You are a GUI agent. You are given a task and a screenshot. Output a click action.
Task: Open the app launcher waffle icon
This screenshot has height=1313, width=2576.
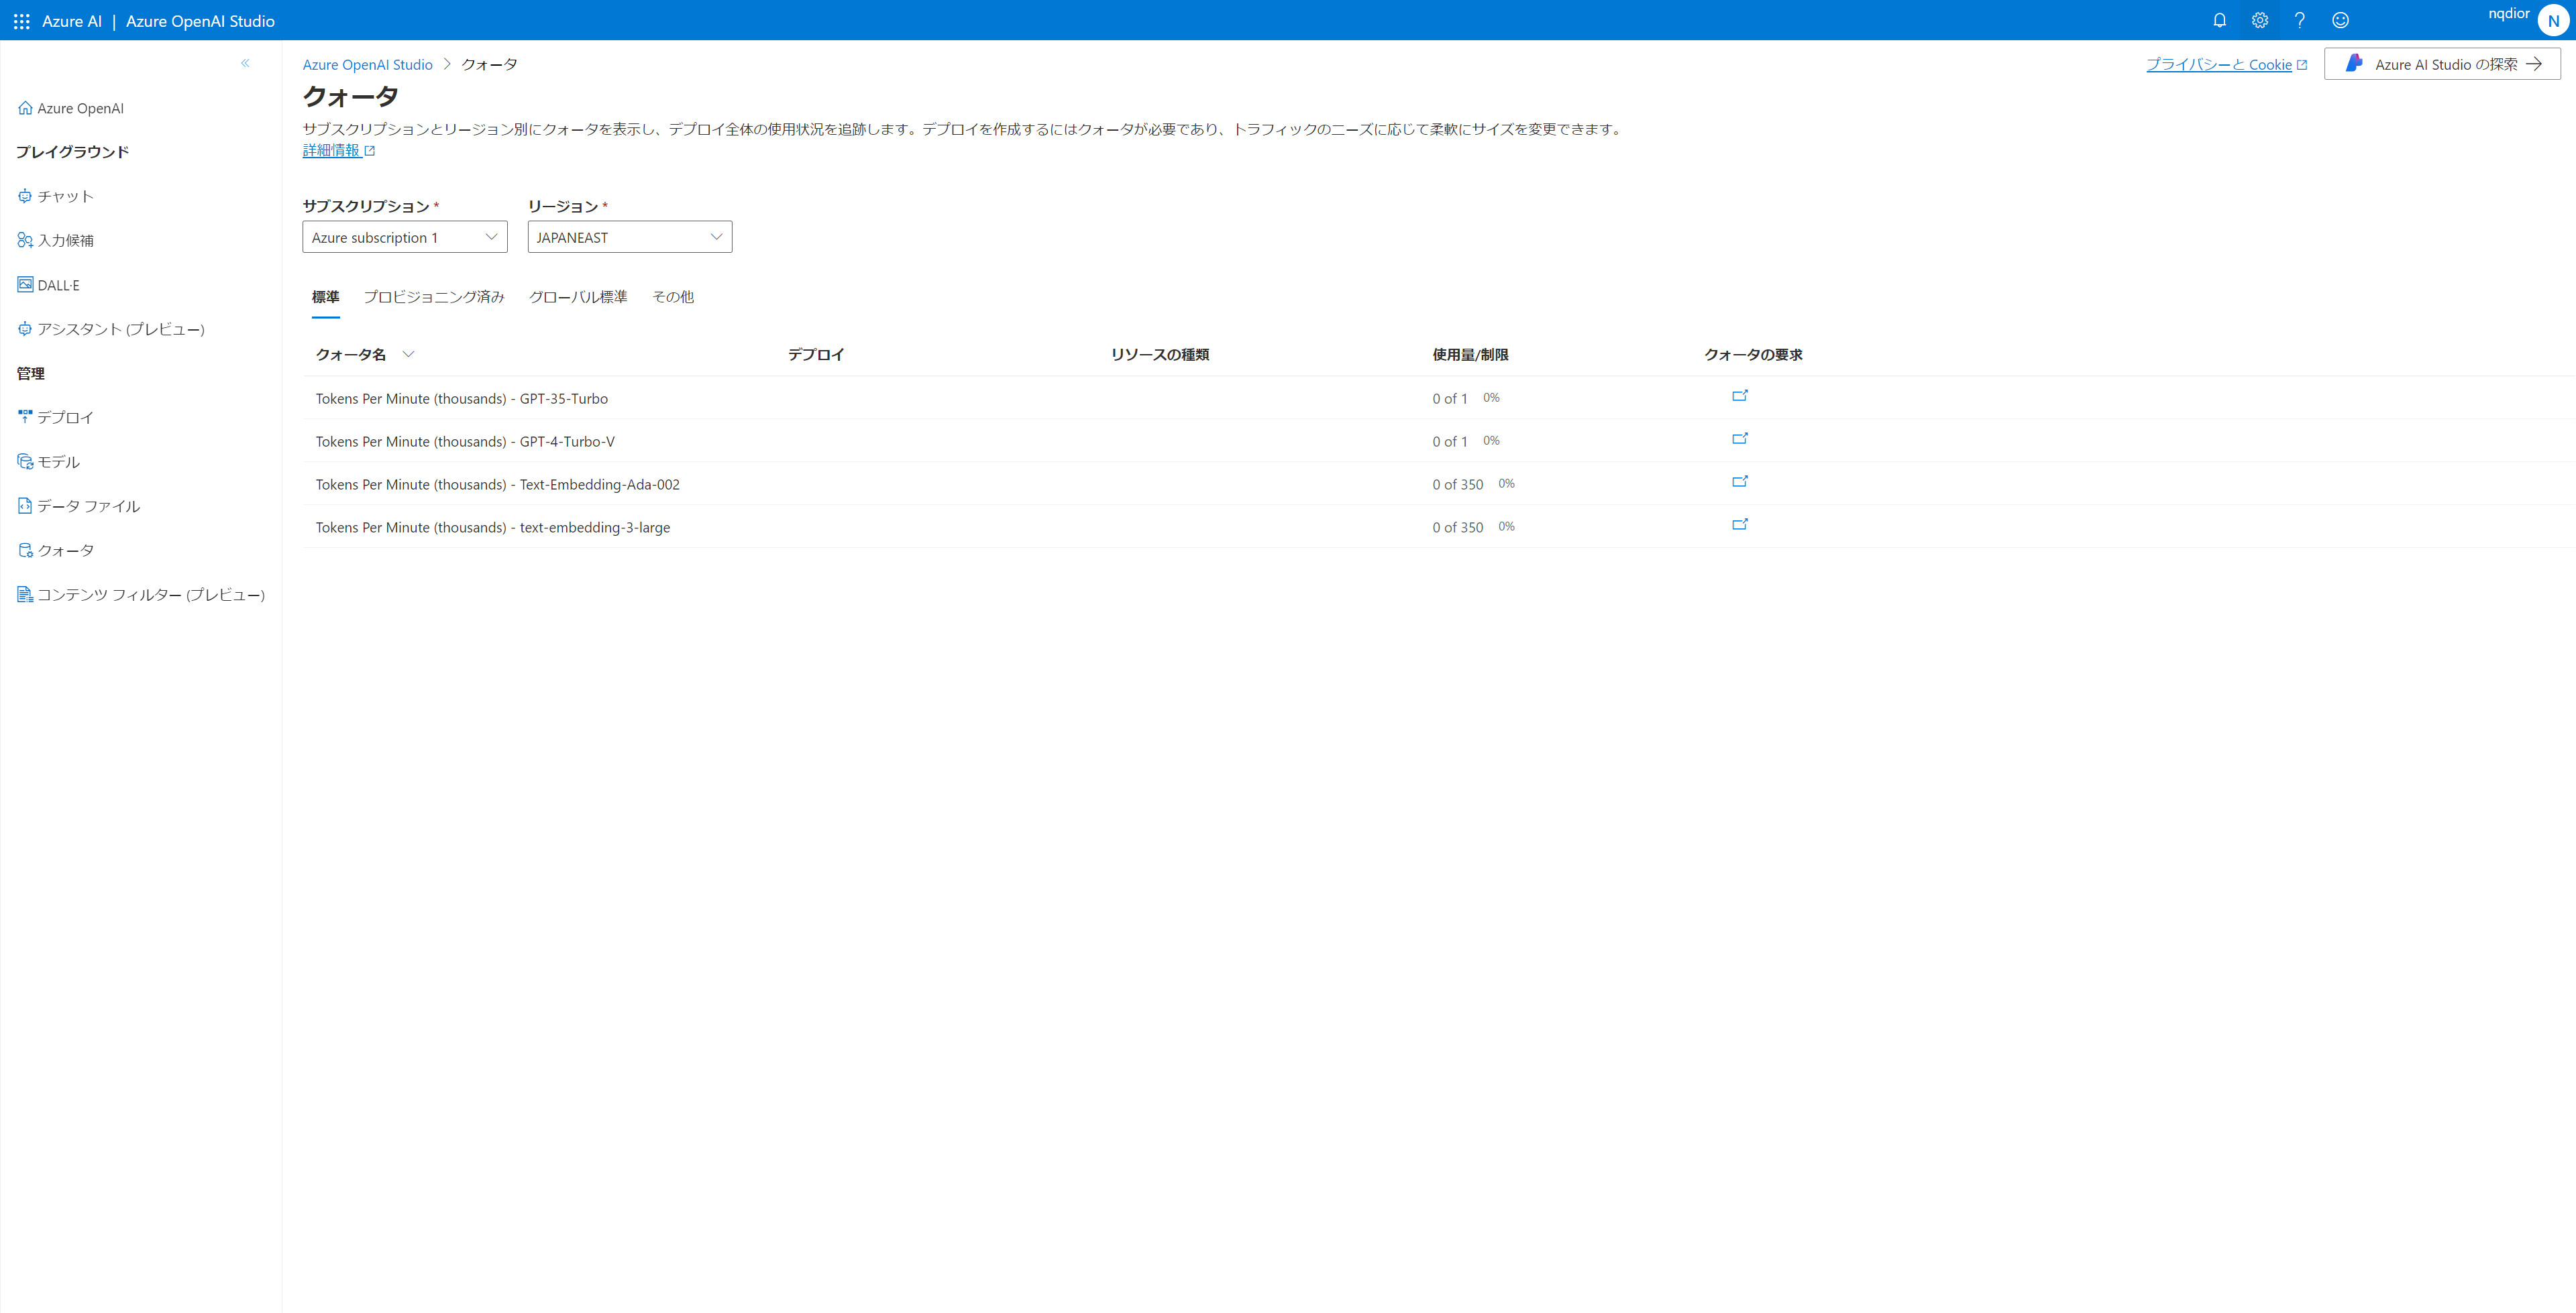pyautogui.click(x=21, y=21)
